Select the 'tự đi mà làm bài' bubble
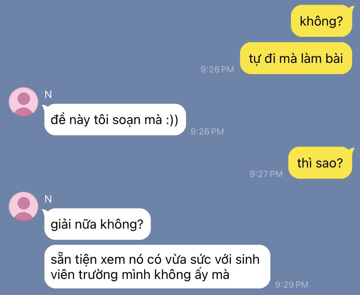This screenshot has height=295, width=360. coord(296,58)
